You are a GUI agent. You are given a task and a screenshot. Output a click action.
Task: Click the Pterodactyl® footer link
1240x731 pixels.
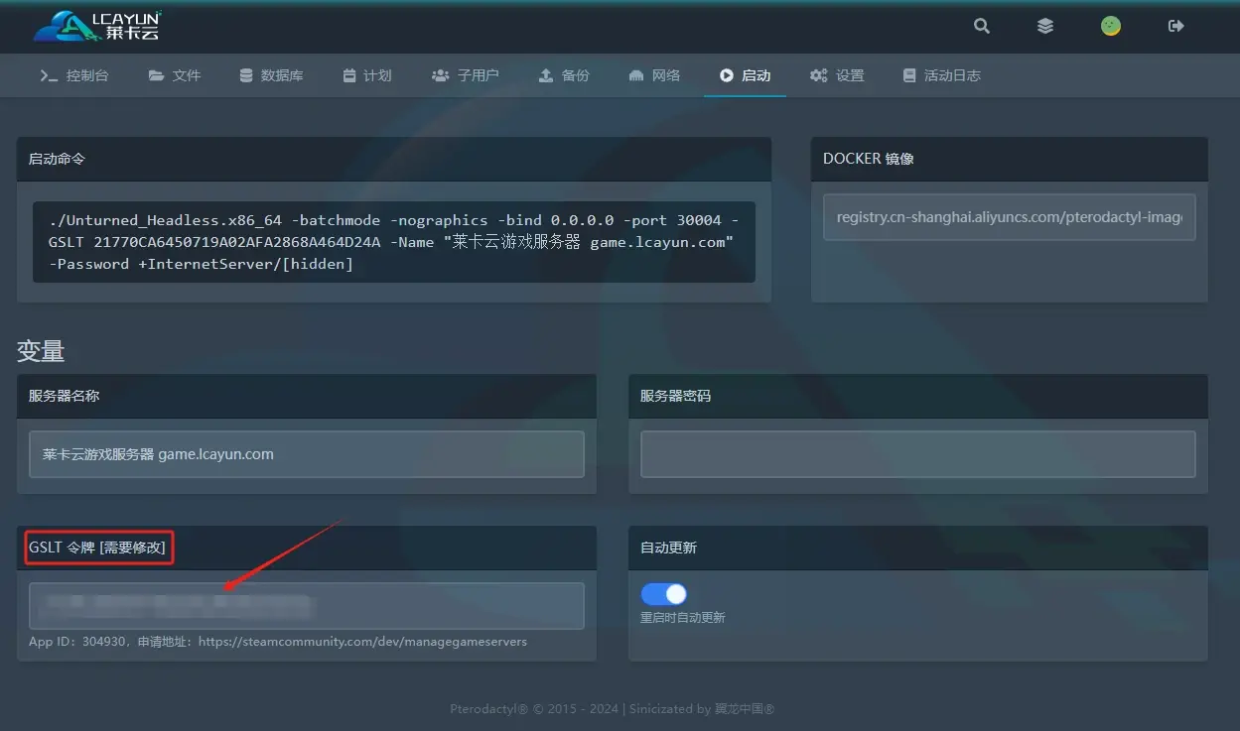[x=487, y=709]
